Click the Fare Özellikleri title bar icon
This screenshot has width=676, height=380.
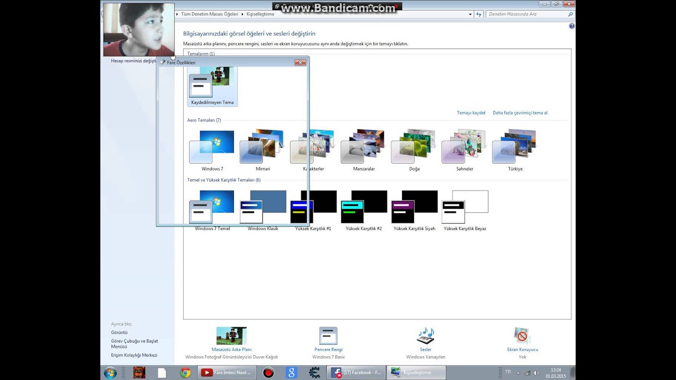coord(163,62)
